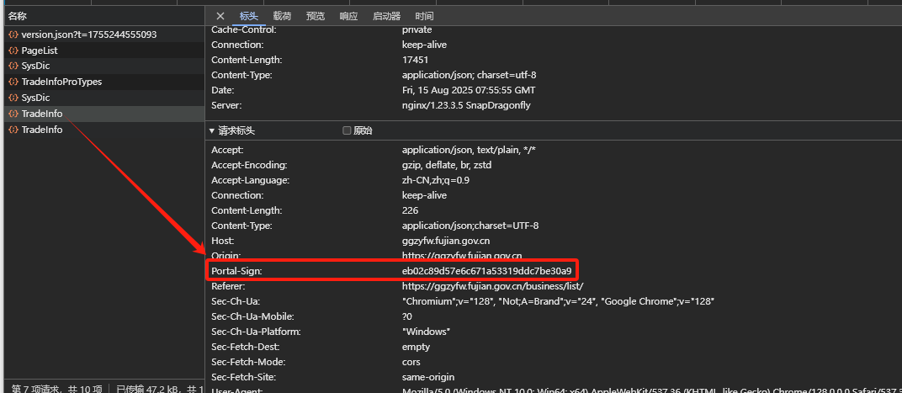Viewport: 902px width, 393px height.
Task: Click the Accept header value
Action: (x=469, y=150)
